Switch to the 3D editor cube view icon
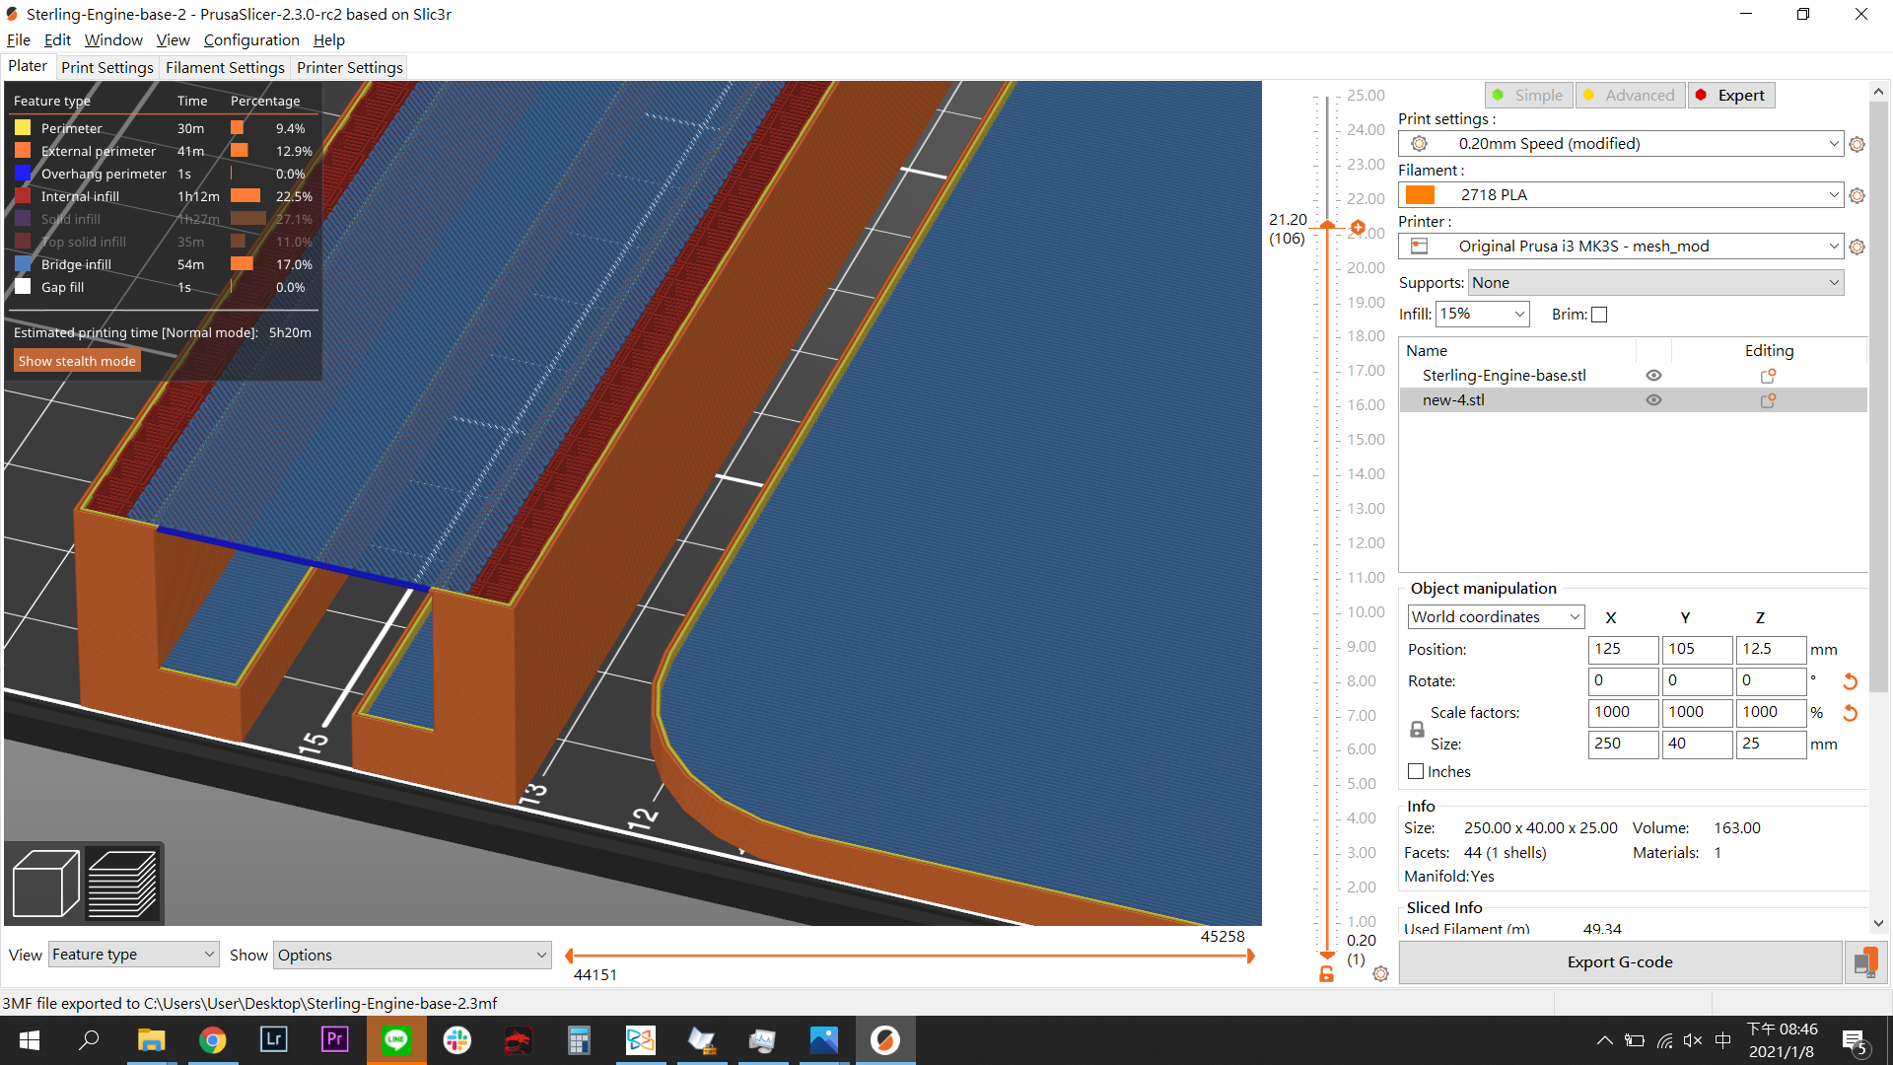This screenshot has height=1065, width=1893. click(x=44, y=883)
